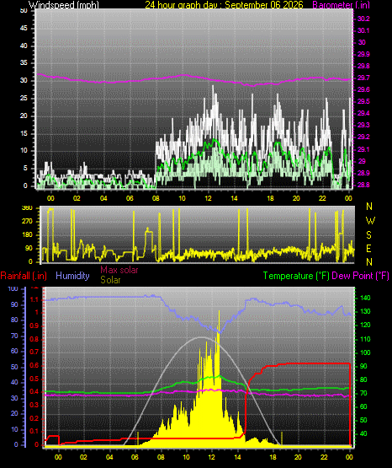Click wind direction scale value '360'

pos(27,208)
